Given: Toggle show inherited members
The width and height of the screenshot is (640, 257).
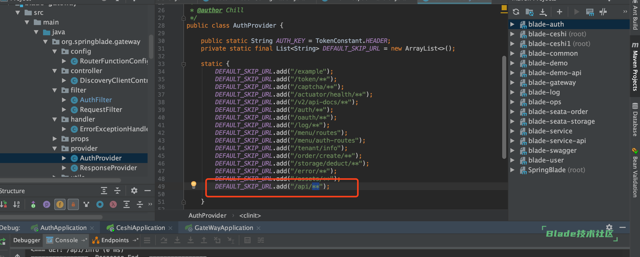Looking at the screenshot, I should 33,204.
